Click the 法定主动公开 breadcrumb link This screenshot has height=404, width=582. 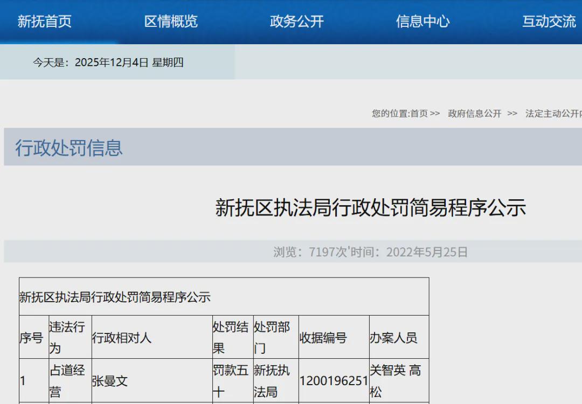pos(553,114)
